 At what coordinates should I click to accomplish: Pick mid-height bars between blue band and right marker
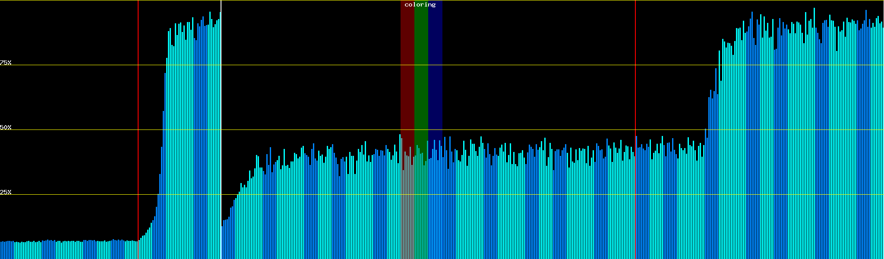540,207
